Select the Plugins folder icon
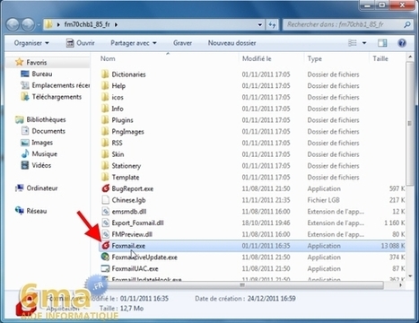419x323 pixels. (x=105, y=120)
